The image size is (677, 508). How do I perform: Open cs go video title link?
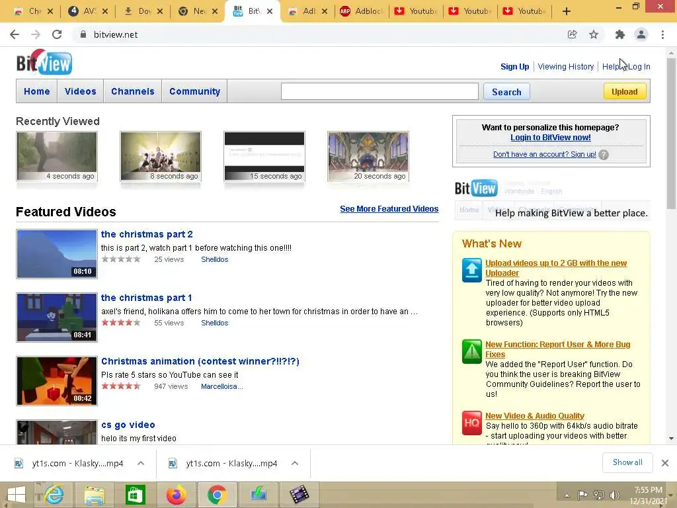point(128,425)
